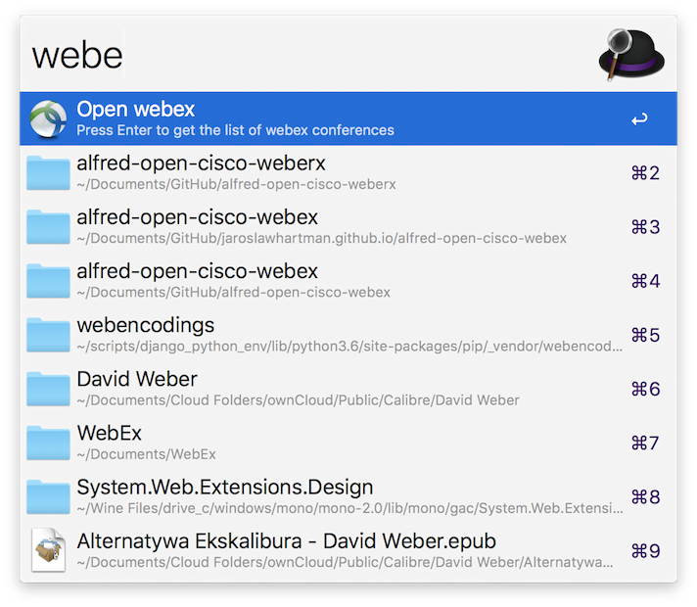Screen dimensions: 697x607
Task: Click the ⌘4 shortcut label
Action: [x=645, y=281]
